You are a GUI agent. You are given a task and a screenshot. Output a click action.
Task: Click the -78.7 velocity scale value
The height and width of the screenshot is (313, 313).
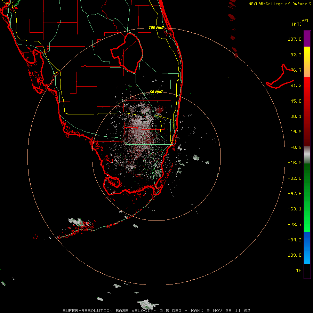[295, 225]
